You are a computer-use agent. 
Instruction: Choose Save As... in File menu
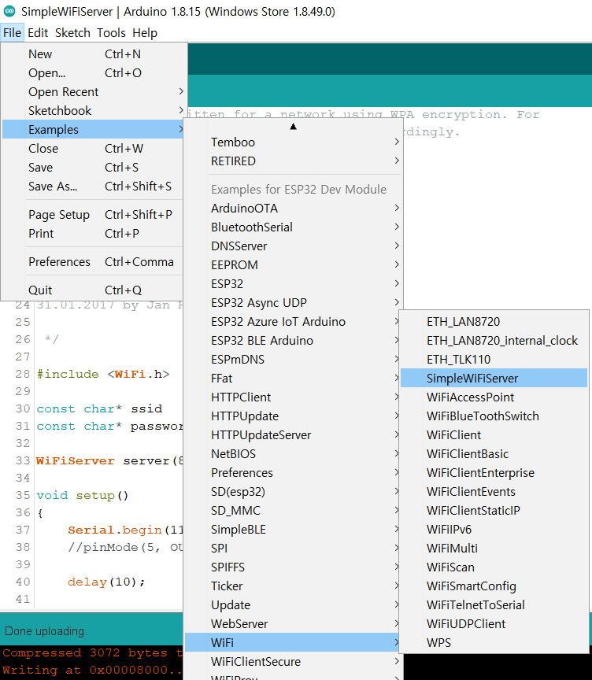(x=53, y=187)
